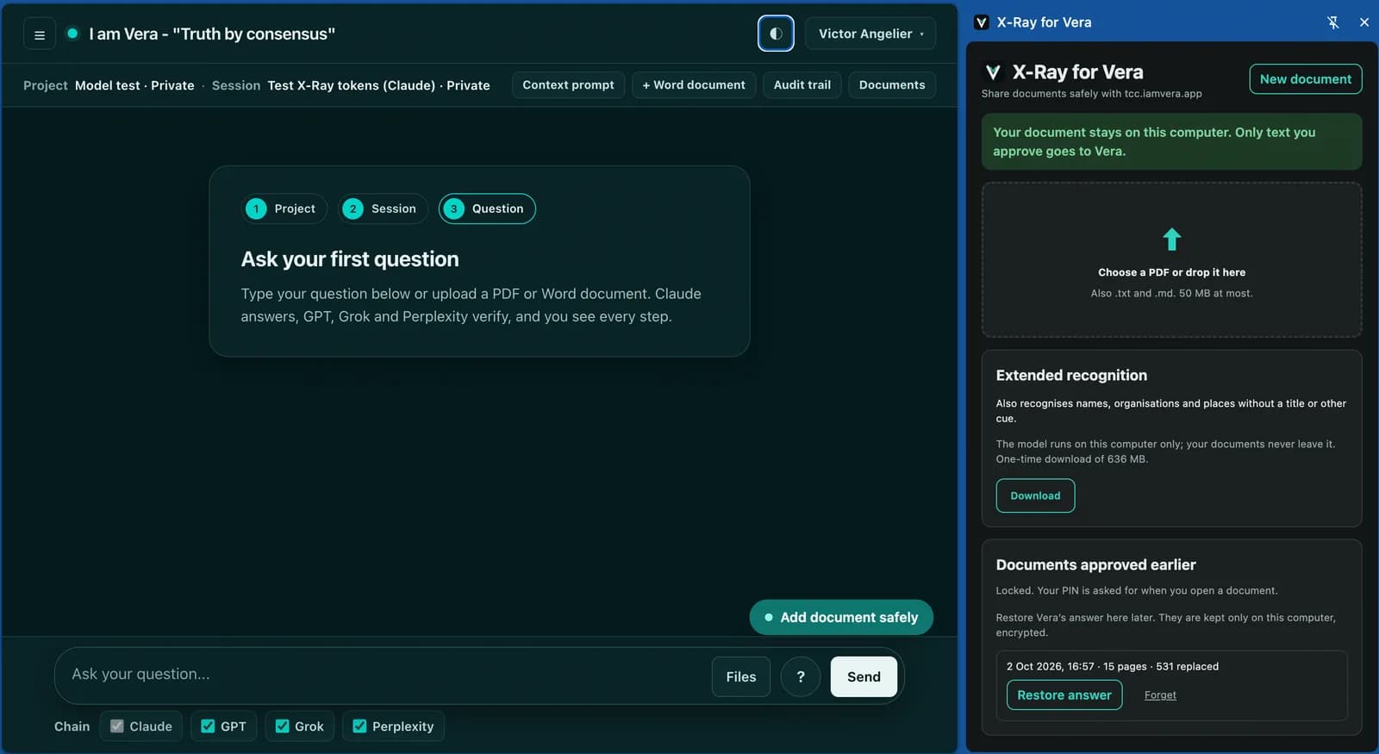Open the Victor Angelier user dropdown

(x=870, y=34)
